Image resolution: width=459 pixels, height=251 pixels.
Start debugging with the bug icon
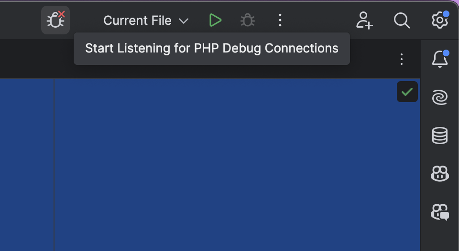pyautogui.click(x=248, y=20)
